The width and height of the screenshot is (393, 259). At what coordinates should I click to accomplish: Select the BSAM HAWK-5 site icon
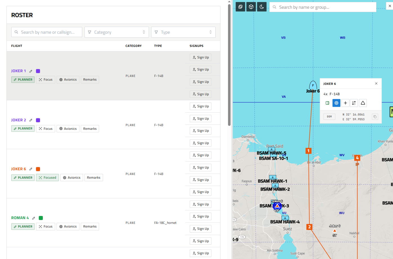271,149
